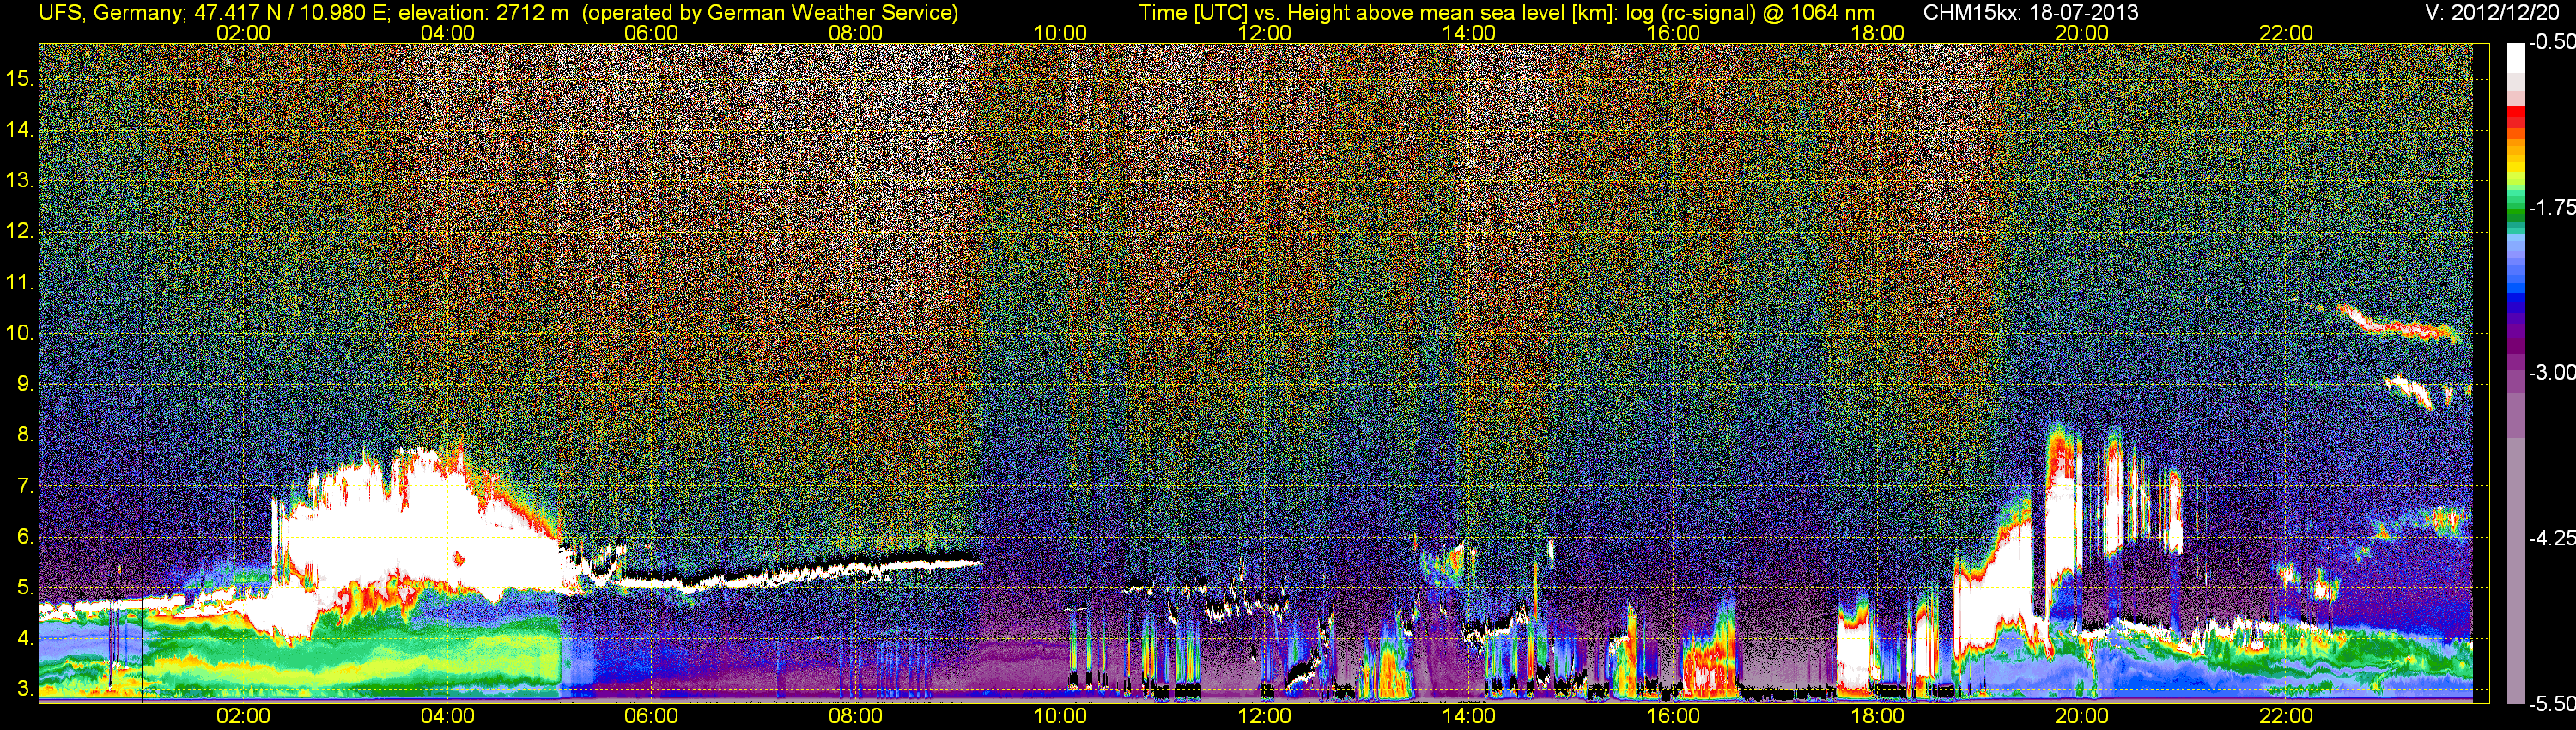Click the 02:00 label on top time axis

point(243,33)
